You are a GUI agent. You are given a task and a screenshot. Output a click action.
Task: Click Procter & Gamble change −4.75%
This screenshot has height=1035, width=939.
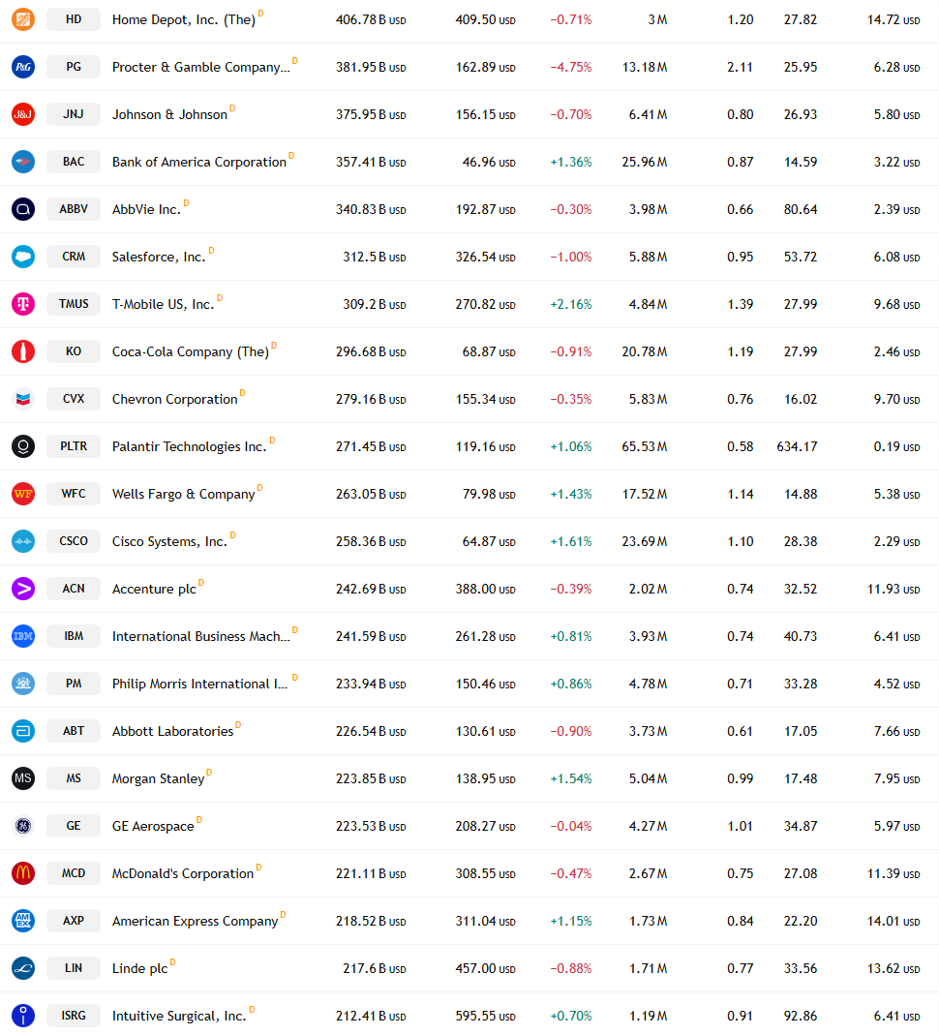point(571,68)
